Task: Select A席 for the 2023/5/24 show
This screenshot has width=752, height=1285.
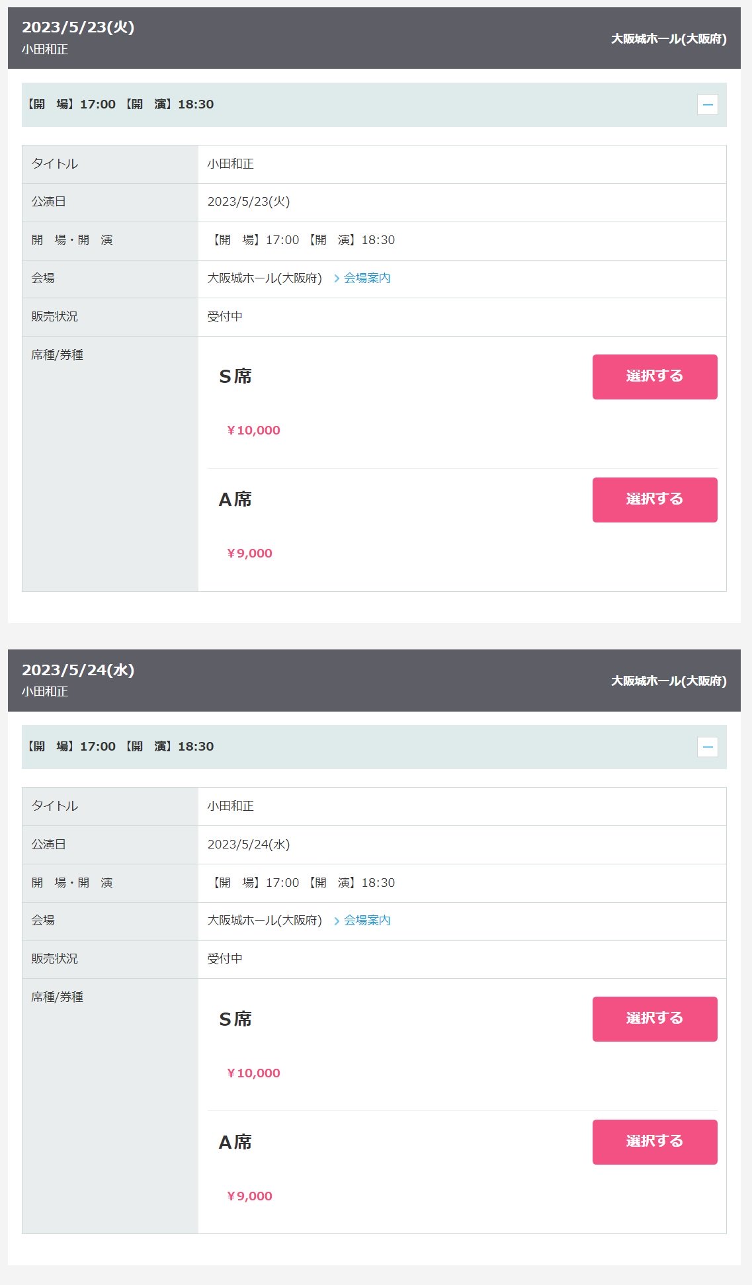Action: coord(655,1142)
